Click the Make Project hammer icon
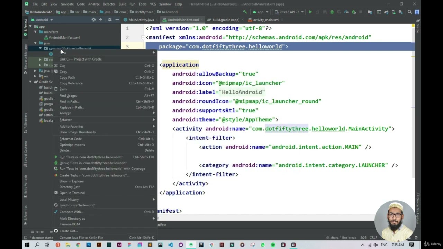 point(245,12)
